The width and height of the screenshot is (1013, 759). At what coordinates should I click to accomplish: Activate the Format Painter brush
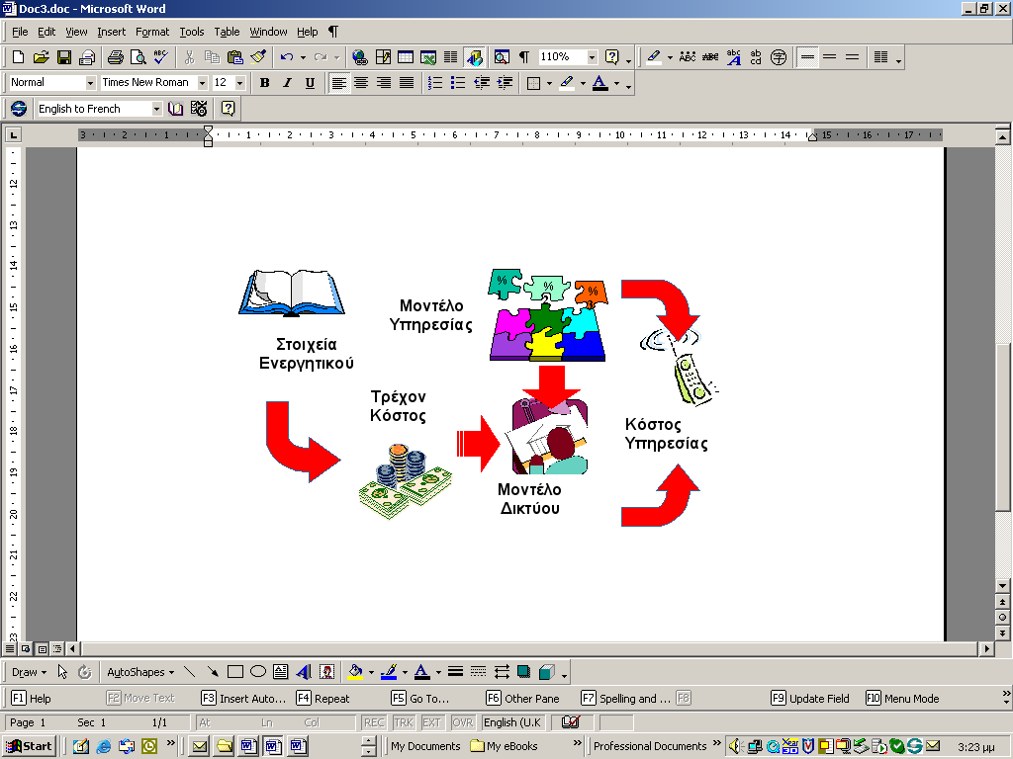pyautogui.click(x=258, y=57)
